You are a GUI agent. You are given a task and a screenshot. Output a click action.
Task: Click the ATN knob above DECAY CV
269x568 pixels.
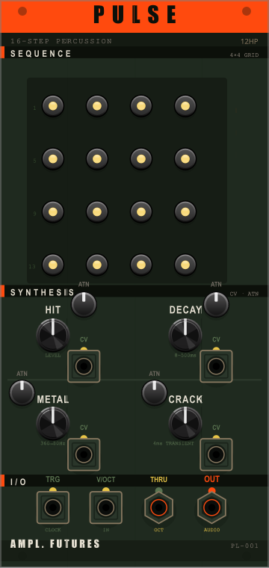(216, 304)
